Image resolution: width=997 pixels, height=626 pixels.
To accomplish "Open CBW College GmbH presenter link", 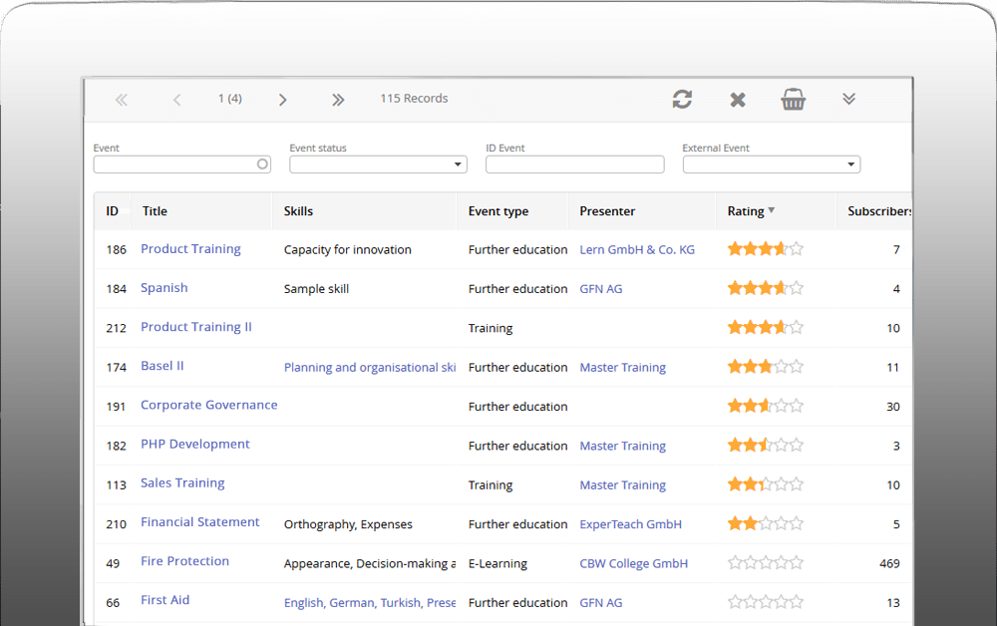I will (633, 564).
